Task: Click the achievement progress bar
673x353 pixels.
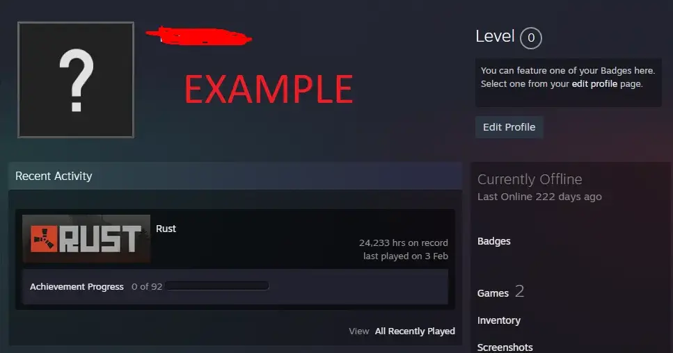Action: (217, 286)
